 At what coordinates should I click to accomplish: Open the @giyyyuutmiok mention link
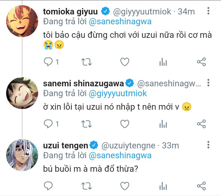coord(118,93)
